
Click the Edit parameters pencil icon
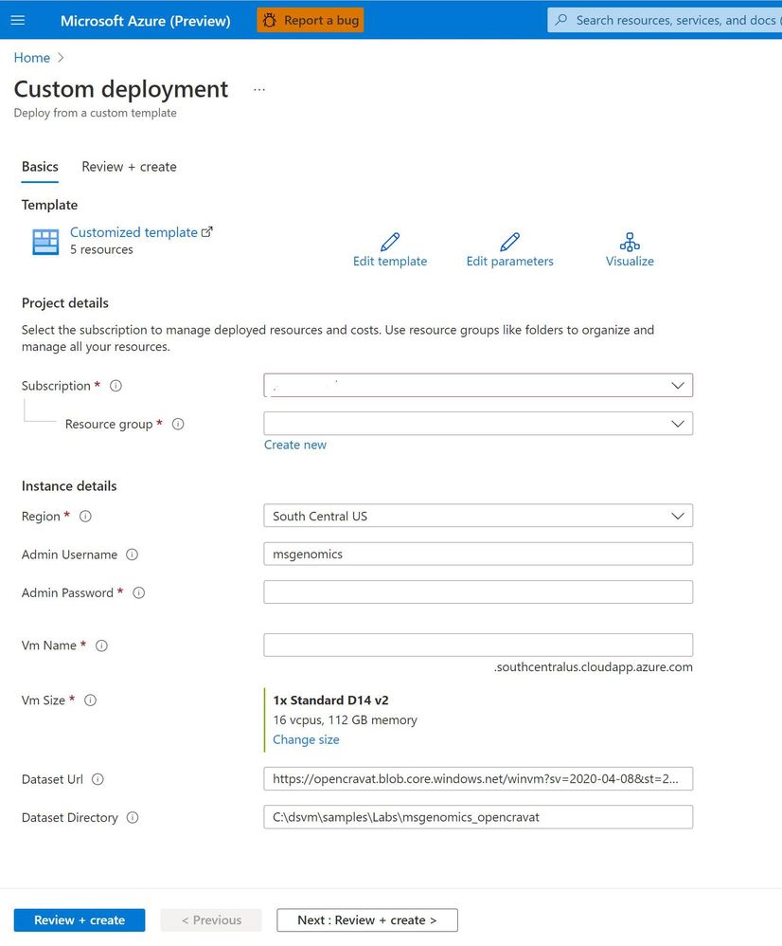(509, 242)
